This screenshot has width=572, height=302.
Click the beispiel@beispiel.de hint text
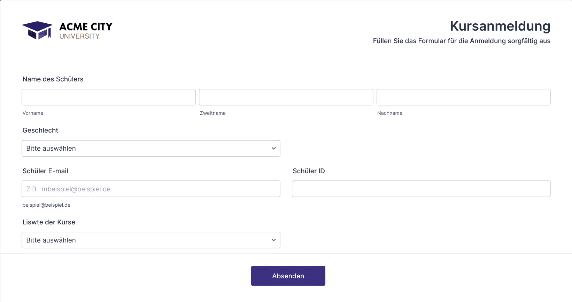click(x=46, y=205)
